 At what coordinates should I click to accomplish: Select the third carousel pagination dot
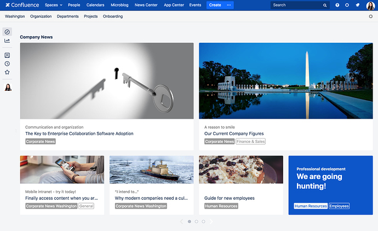(x=203, y=222)
